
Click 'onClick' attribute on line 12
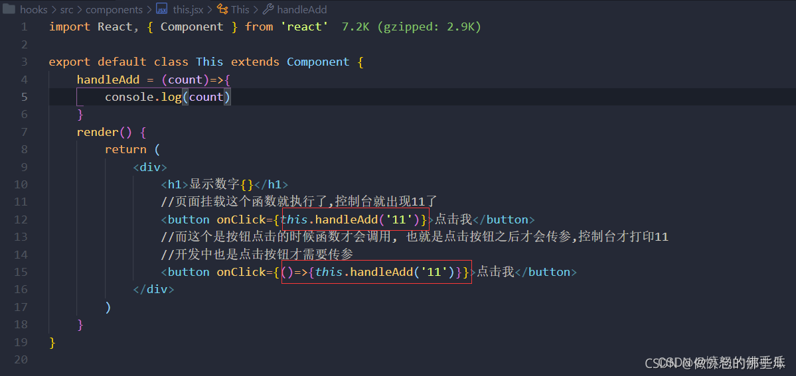[241, 219]
